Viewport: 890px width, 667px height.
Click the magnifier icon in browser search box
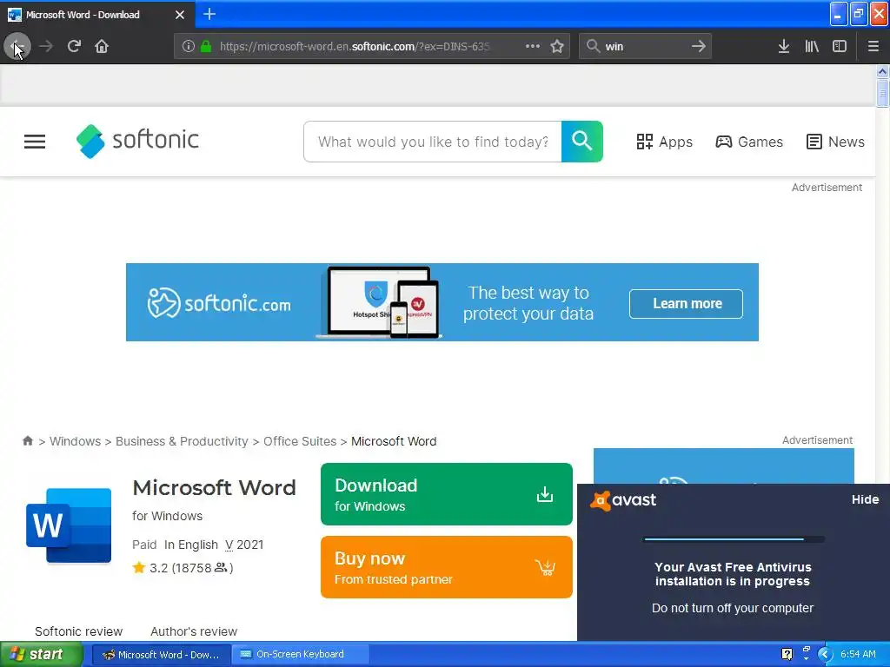[593, 46]
